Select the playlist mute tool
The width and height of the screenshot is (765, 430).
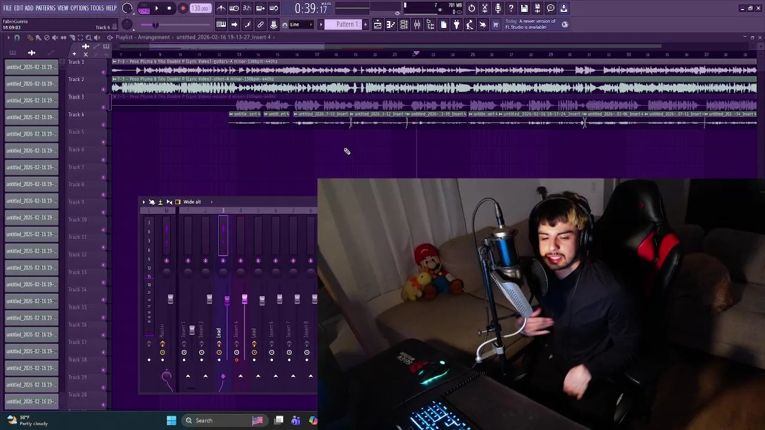tap(55, 38)
